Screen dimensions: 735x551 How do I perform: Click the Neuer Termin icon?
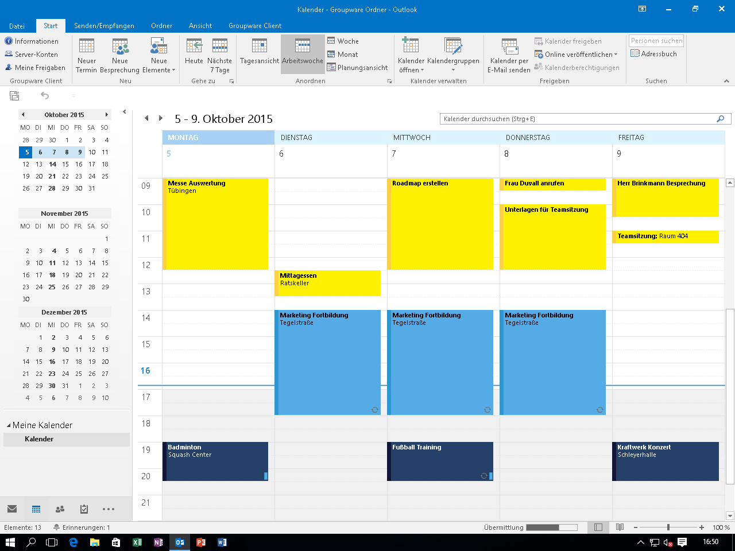pyautogui.click(x=87, y=47)
